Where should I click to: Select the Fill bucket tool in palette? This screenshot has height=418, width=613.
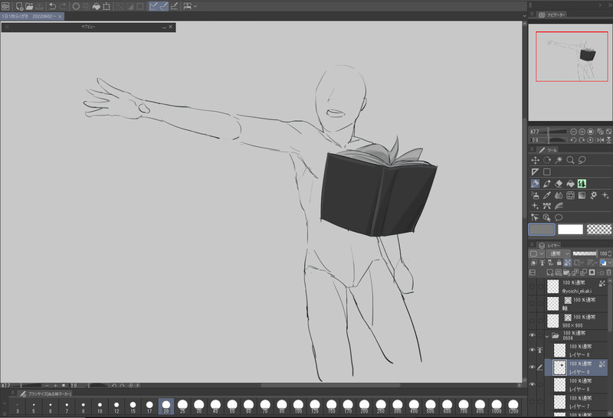click(570, 184)
